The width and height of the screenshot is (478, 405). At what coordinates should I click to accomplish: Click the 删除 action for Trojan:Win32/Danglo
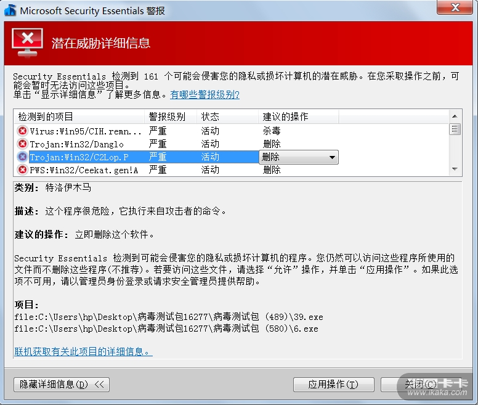(x=272, y=144)
